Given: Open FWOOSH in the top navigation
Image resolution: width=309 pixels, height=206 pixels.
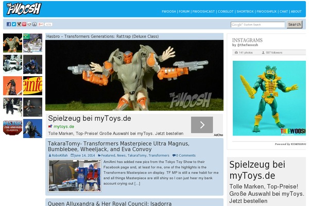Looking at the screenshot, I should [x=169, y=11].
